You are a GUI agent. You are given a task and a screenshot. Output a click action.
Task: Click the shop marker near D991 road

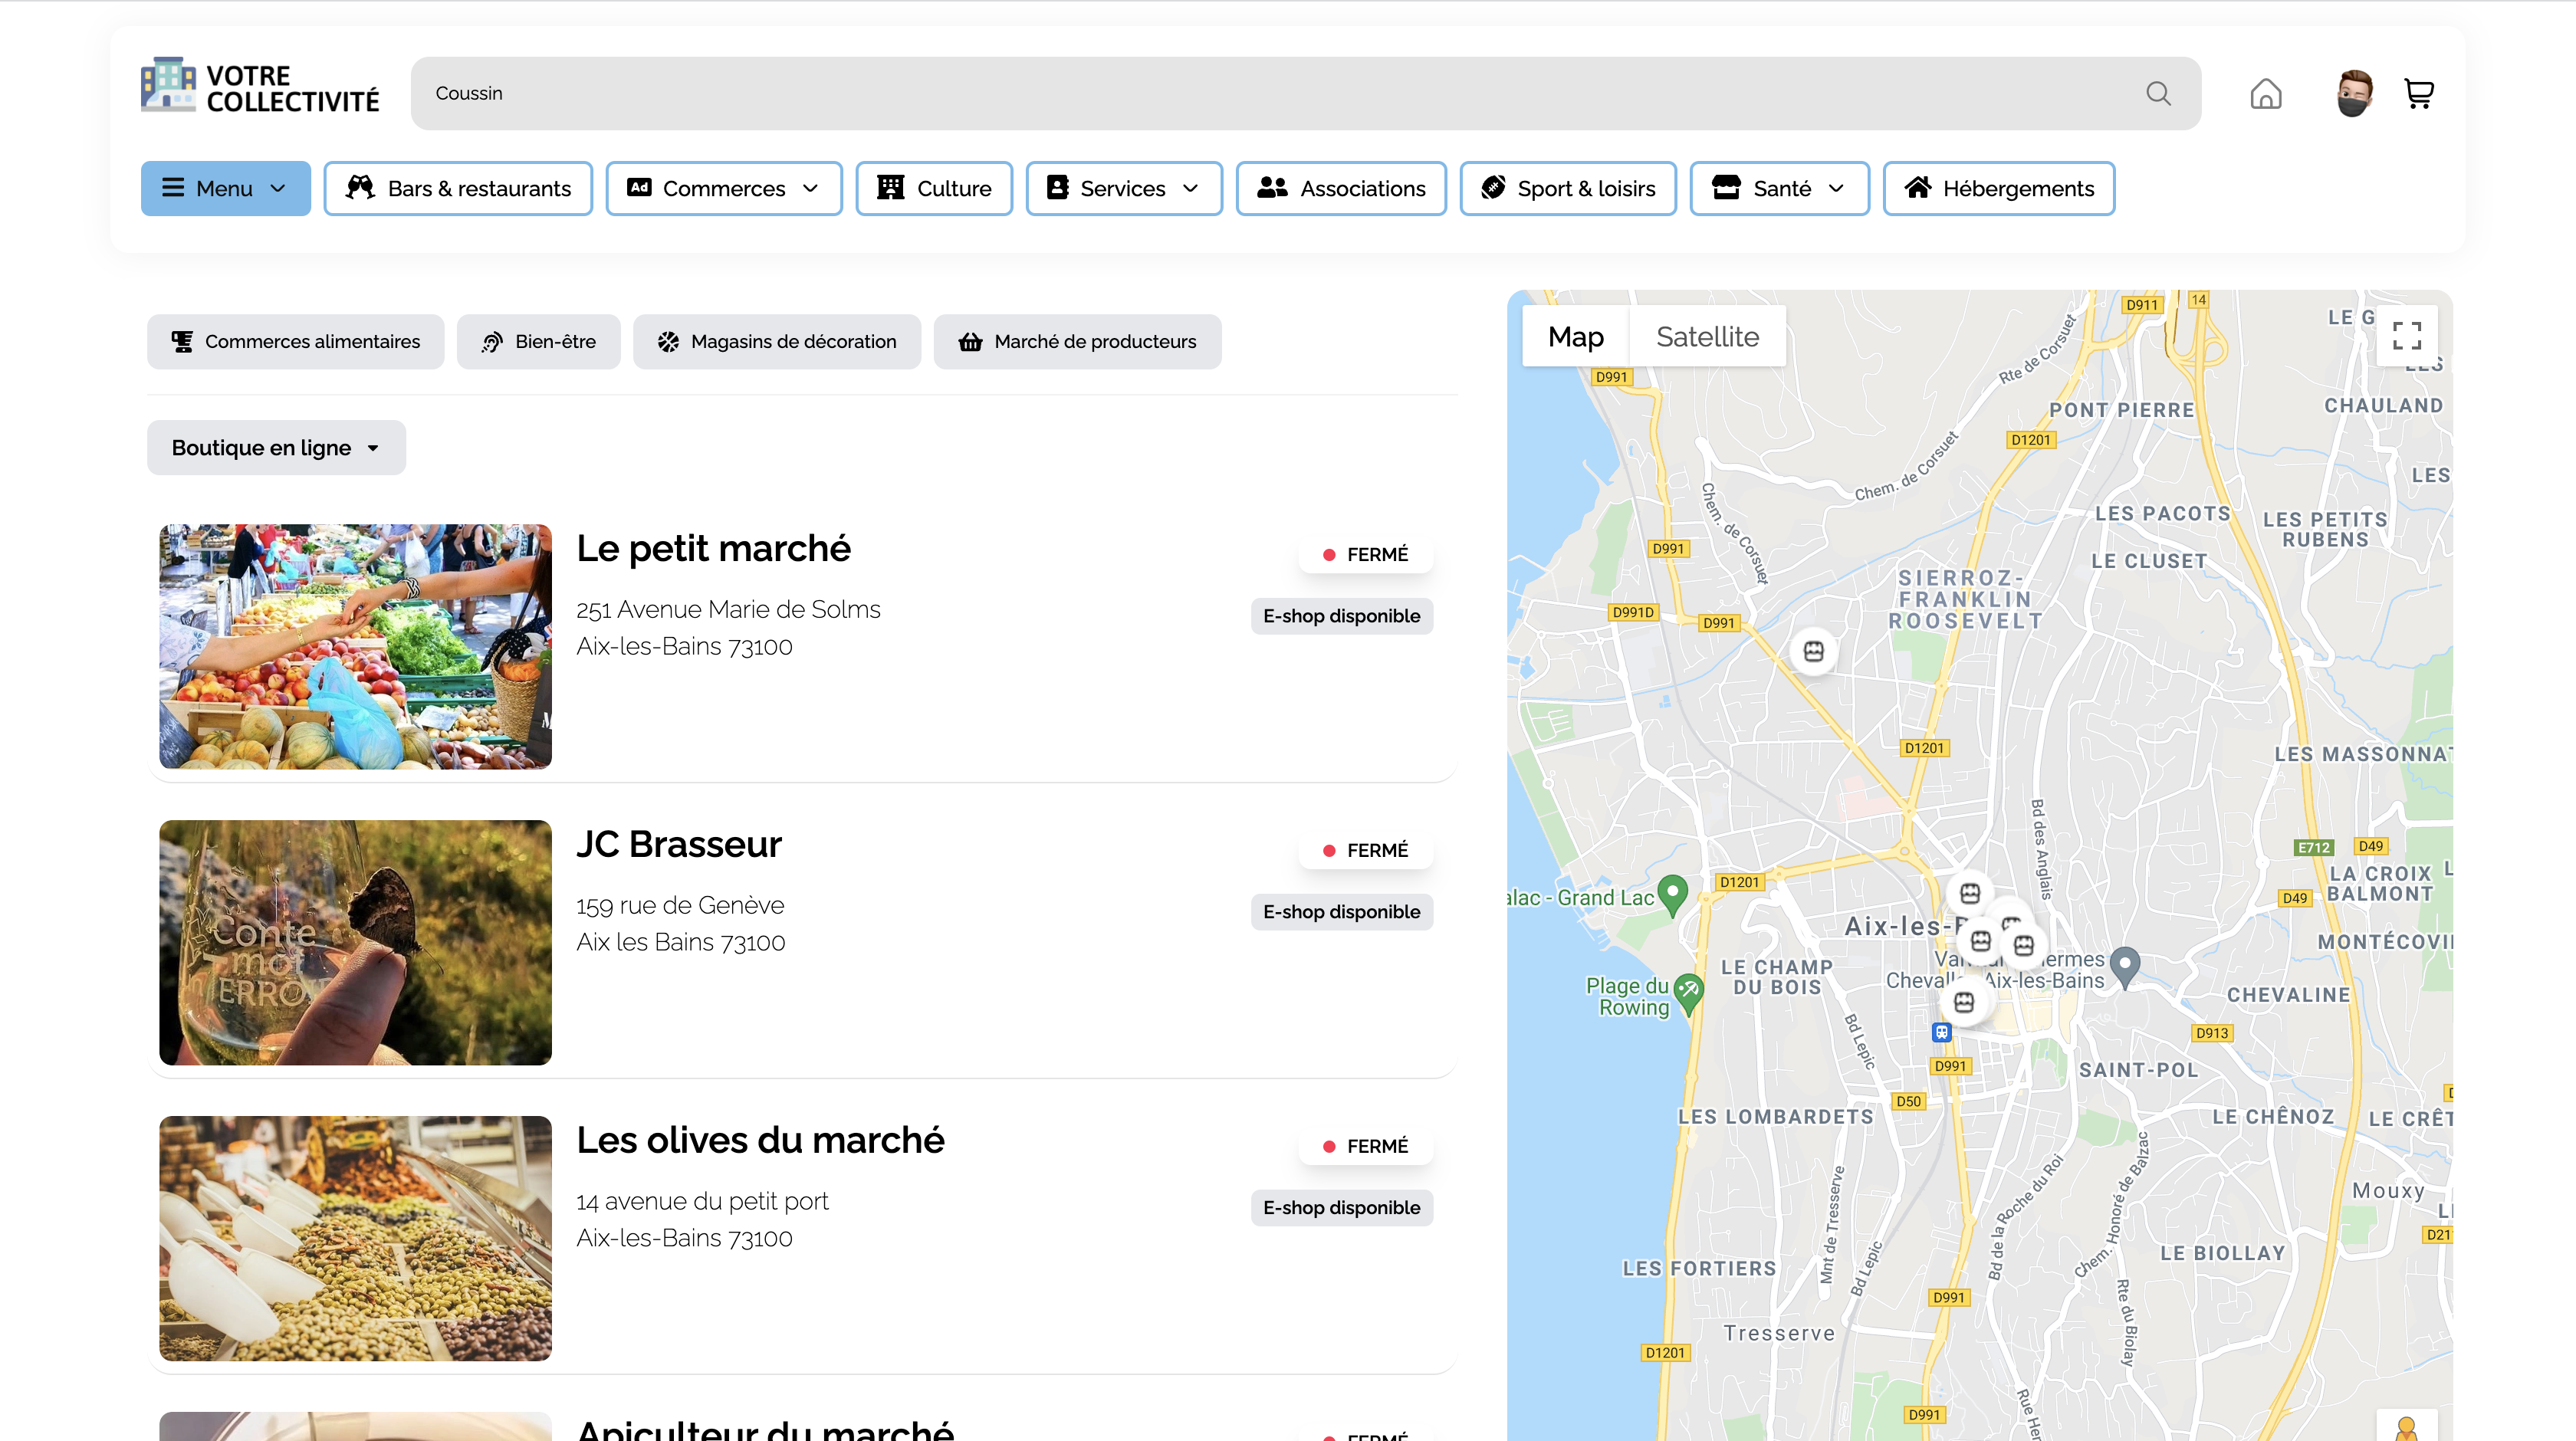click(1813, 652)
